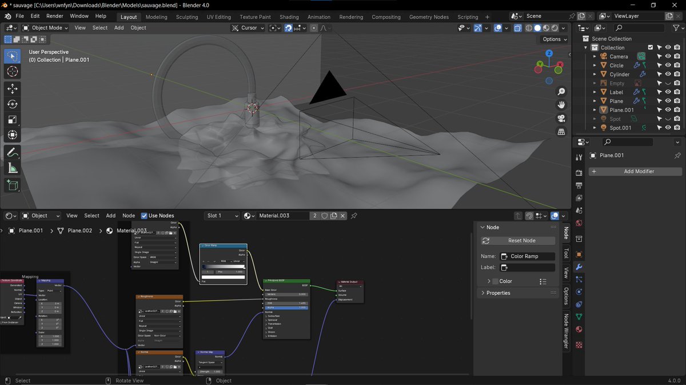This screenshot has height=385, width=686.
Task: Switch to the UV Editing workspace tab
Action: click(219, 17)
